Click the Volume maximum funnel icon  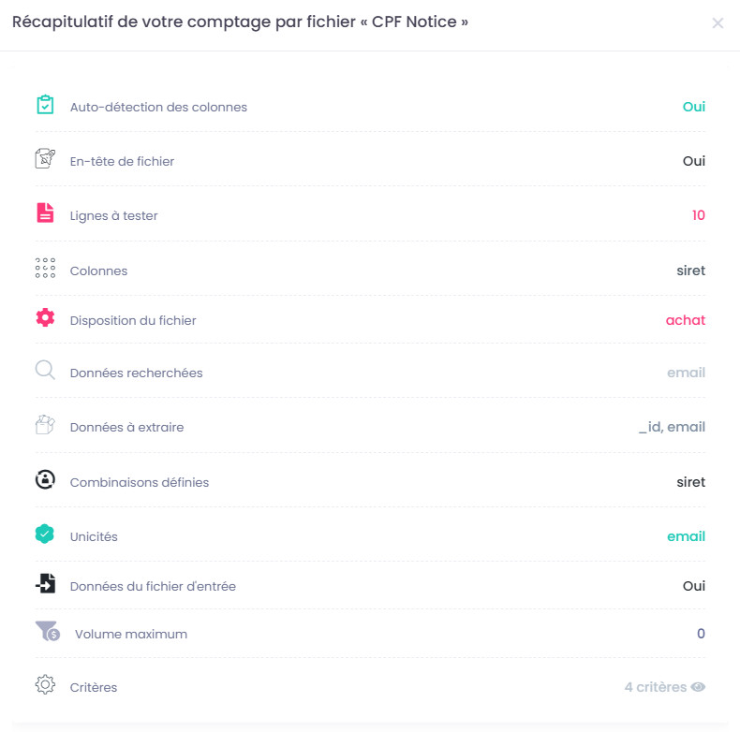(x=47, y=632)
